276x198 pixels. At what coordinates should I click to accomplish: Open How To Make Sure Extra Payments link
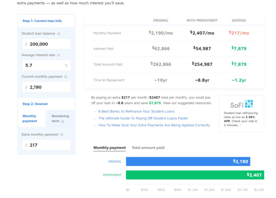pyautogui.click(x=154, y=125)
